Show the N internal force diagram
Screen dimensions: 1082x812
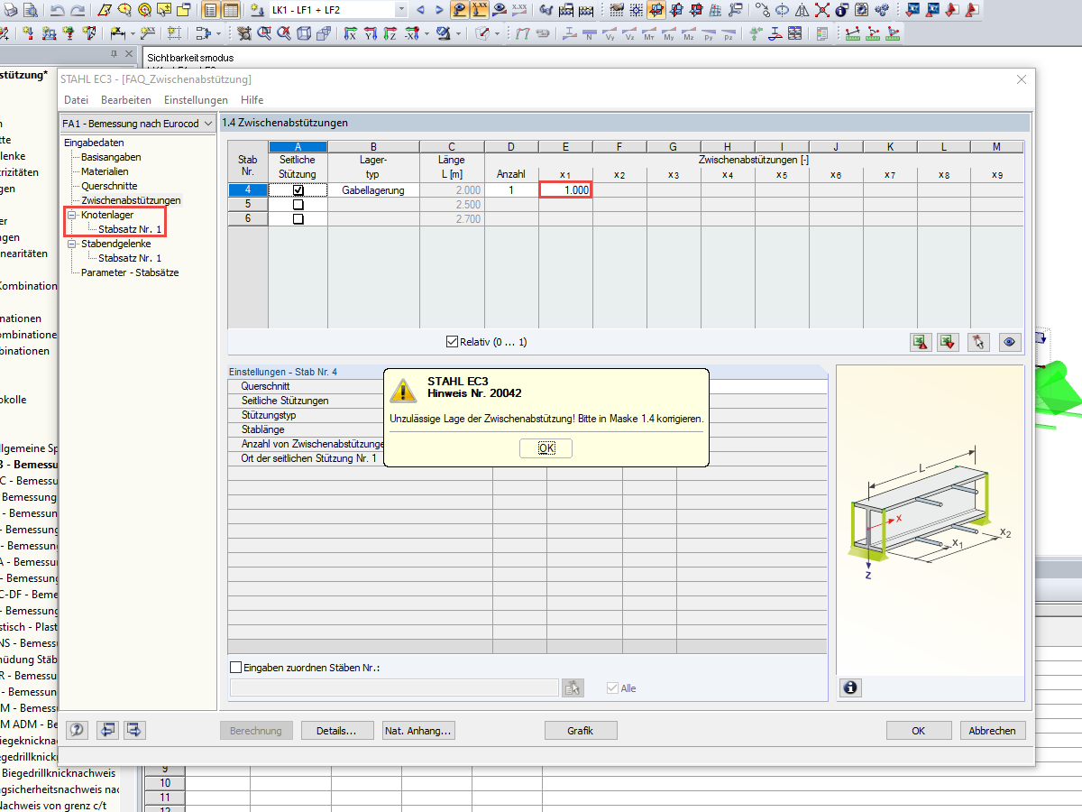point(589,33)
